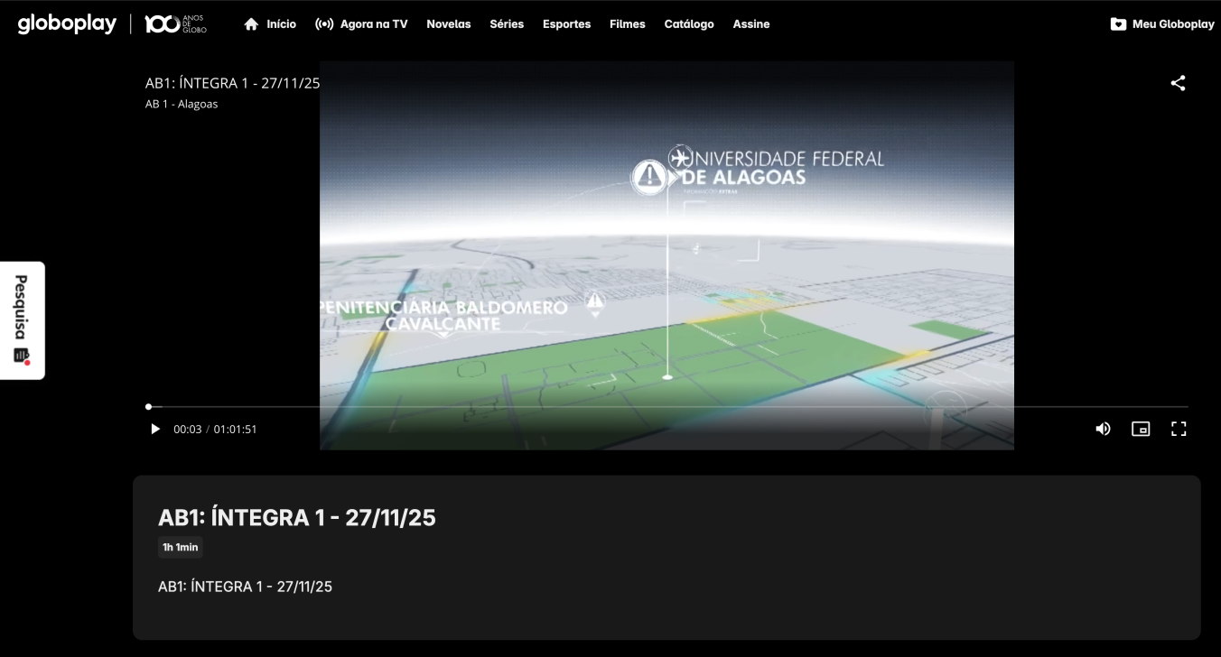Go to the Esportes section
Viewport: 1221px width, 657px height.
click(567, 24)
